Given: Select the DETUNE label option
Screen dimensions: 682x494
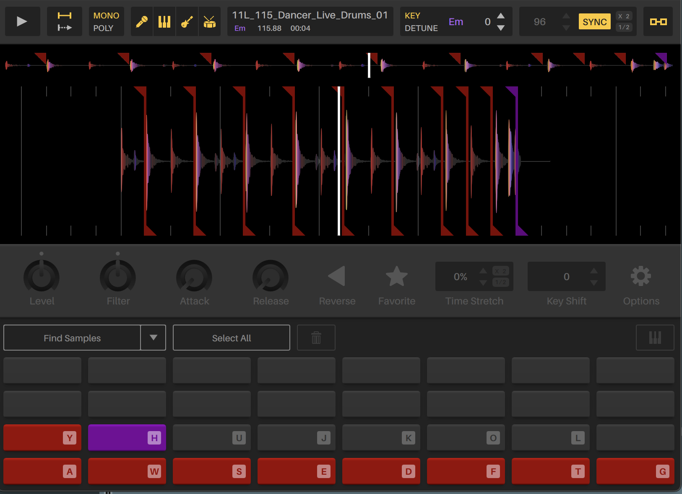Looking at the screenshot, I should coord(421,28).
